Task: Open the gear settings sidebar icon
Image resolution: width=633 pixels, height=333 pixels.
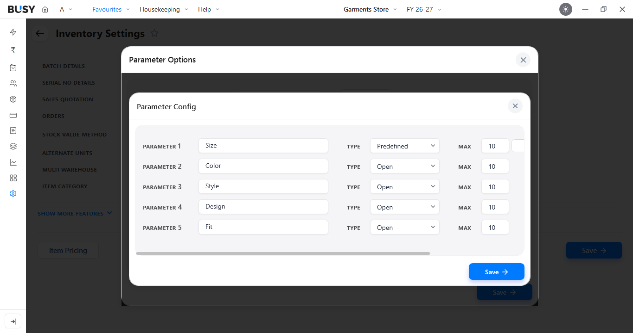Action: pos(13,194)
